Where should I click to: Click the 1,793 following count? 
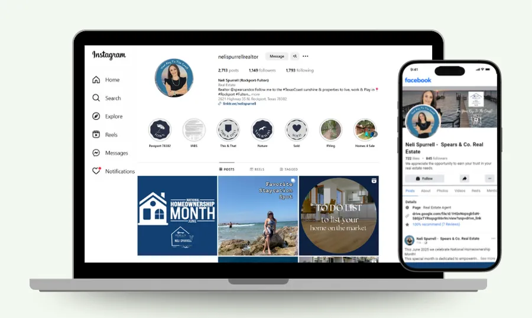(x=300, y=70)
